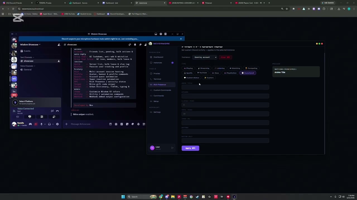The width and height of the screenshot is (357, 200).
Task: Open Setup in Nevermore sidebar
Action: (x=162, y=101)
